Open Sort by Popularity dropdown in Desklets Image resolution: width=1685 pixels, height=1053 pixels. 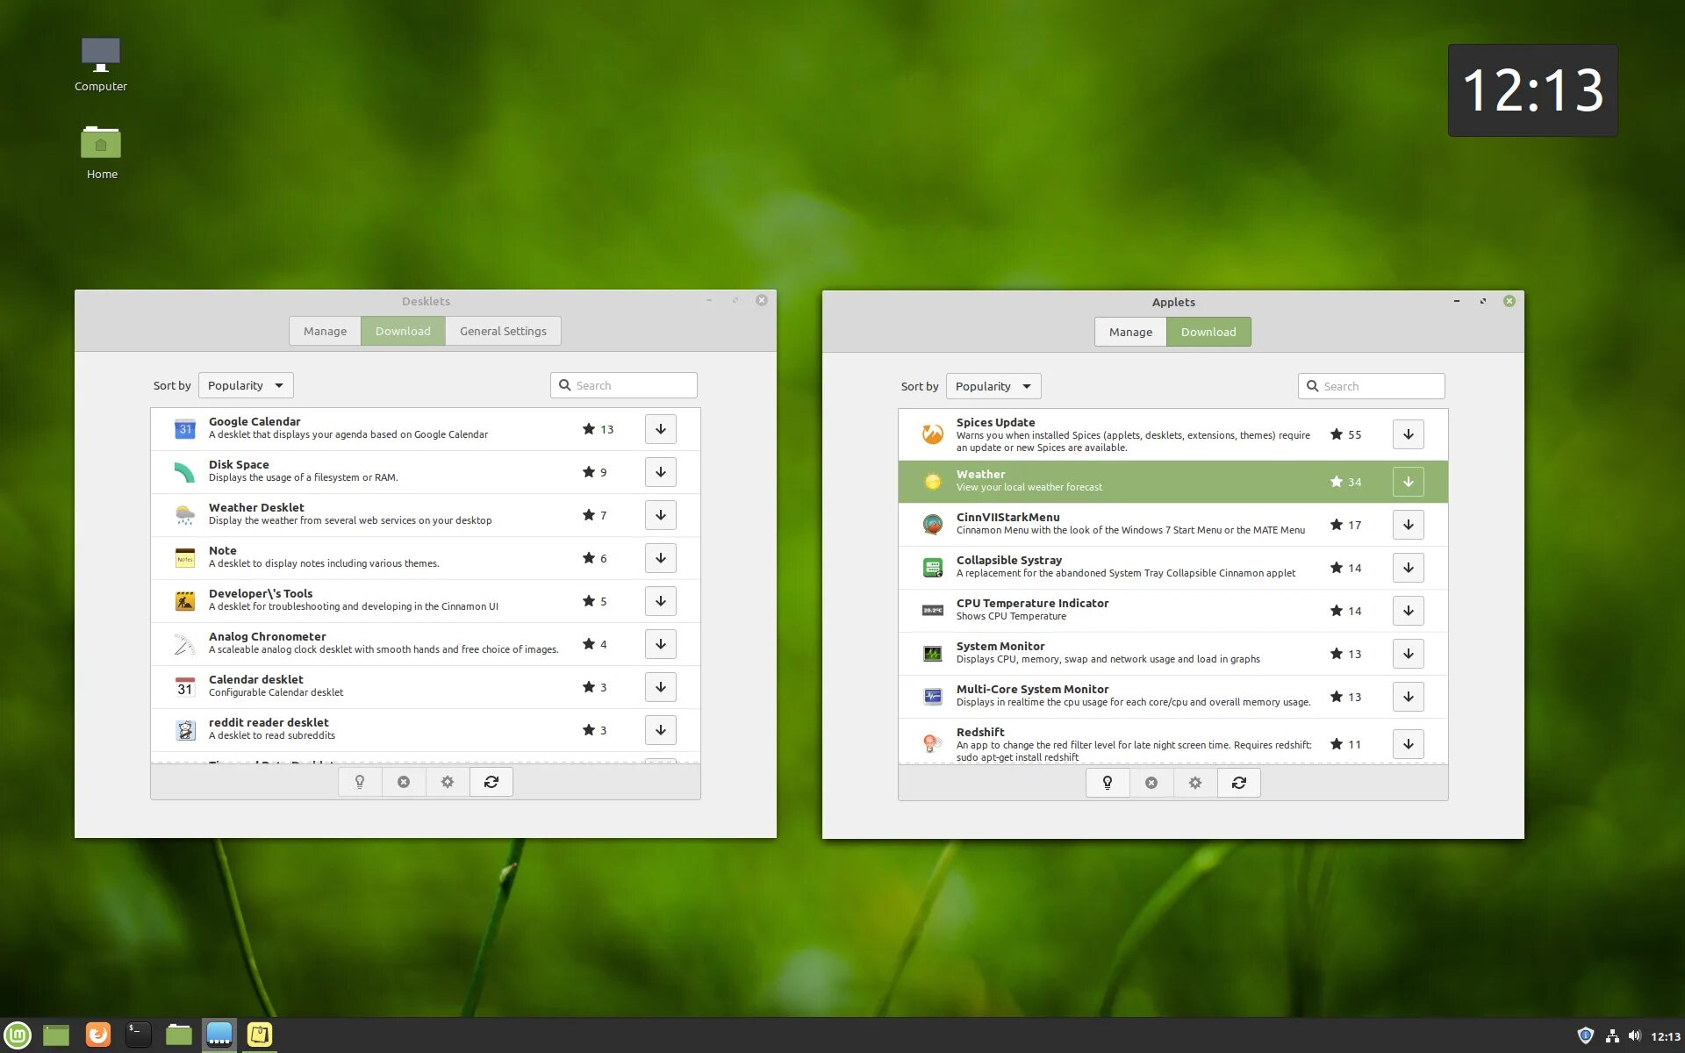click(x=246, y=385)
